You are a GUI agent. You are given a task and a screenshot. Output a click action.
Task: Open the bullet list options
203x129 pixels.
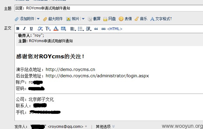pos(81,29)
